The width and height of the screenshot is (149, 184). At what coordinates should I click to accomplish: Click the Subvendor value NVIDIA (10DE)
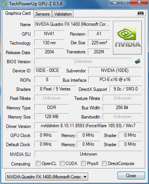pyautogui.click(x=115, y=70)
